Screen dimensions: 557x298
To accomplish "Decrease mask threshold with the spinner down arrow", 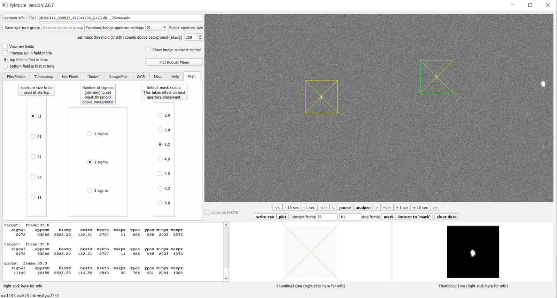I will pyautogui.click(x=200, y=39).
